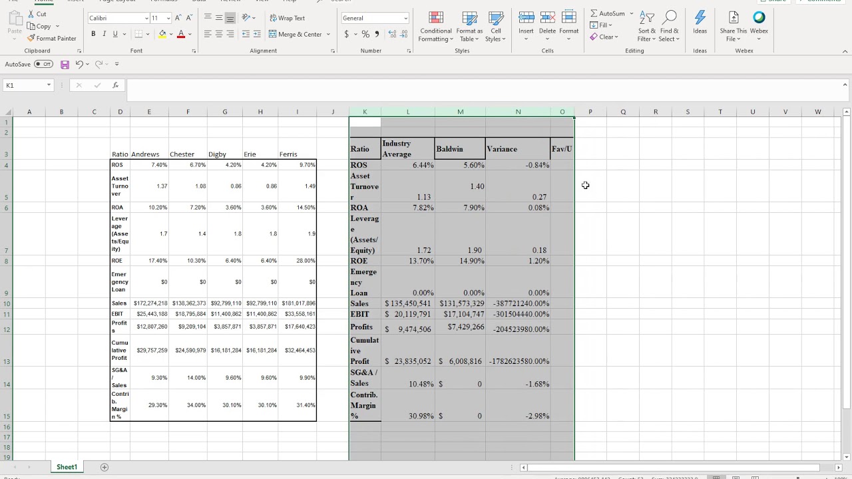
Task: Select Bottom Align
Action: click(230, 18)
